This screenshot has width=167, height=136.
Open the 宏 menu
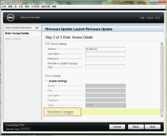click(x=15, y=7)
